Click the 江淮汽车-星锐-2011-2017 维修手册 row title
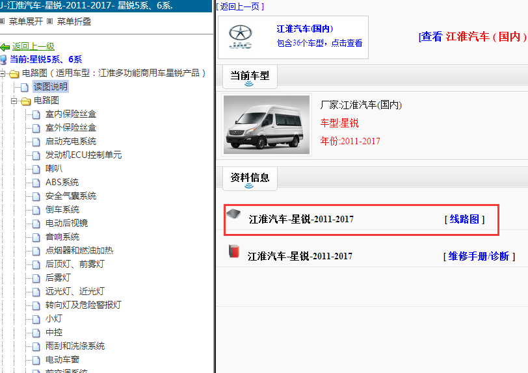Screen dimensions: 528x373 click(300, 256)
